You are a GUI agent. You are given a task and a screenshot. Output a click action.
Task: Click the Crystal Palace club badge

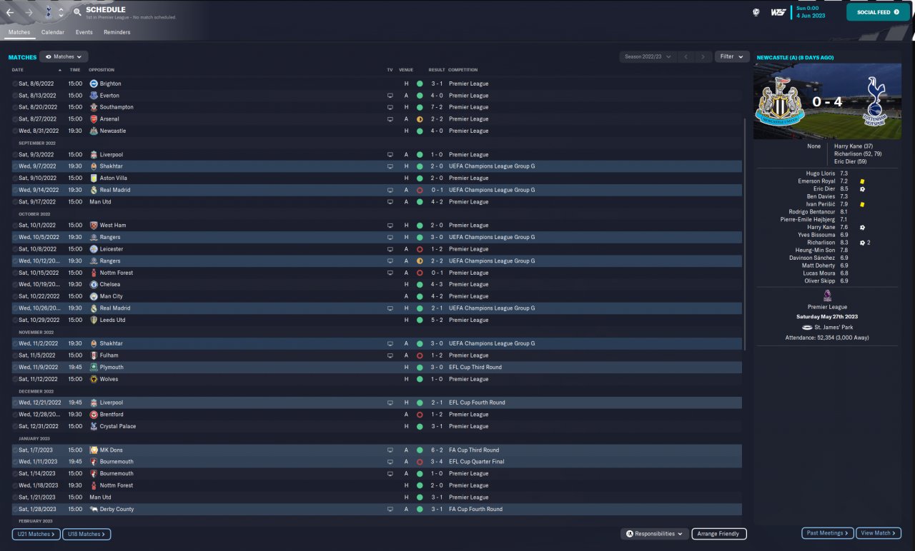point(94,427)
